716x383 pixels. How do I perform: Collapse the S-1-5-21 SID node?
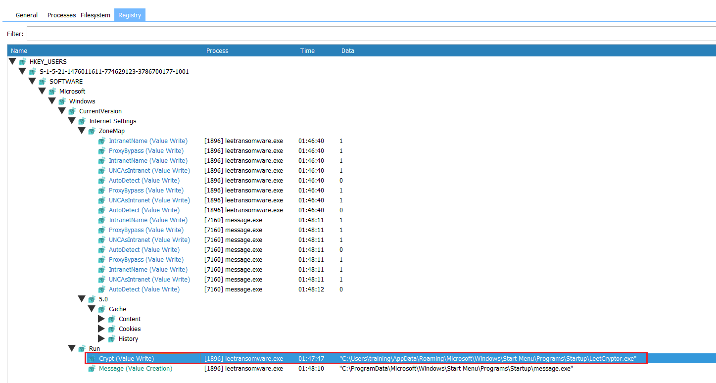(x=22, y=71)
